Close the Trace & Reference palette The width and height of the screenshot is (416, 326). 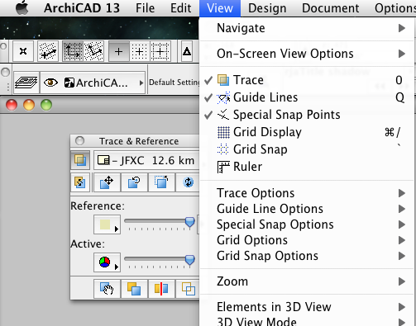79,141
